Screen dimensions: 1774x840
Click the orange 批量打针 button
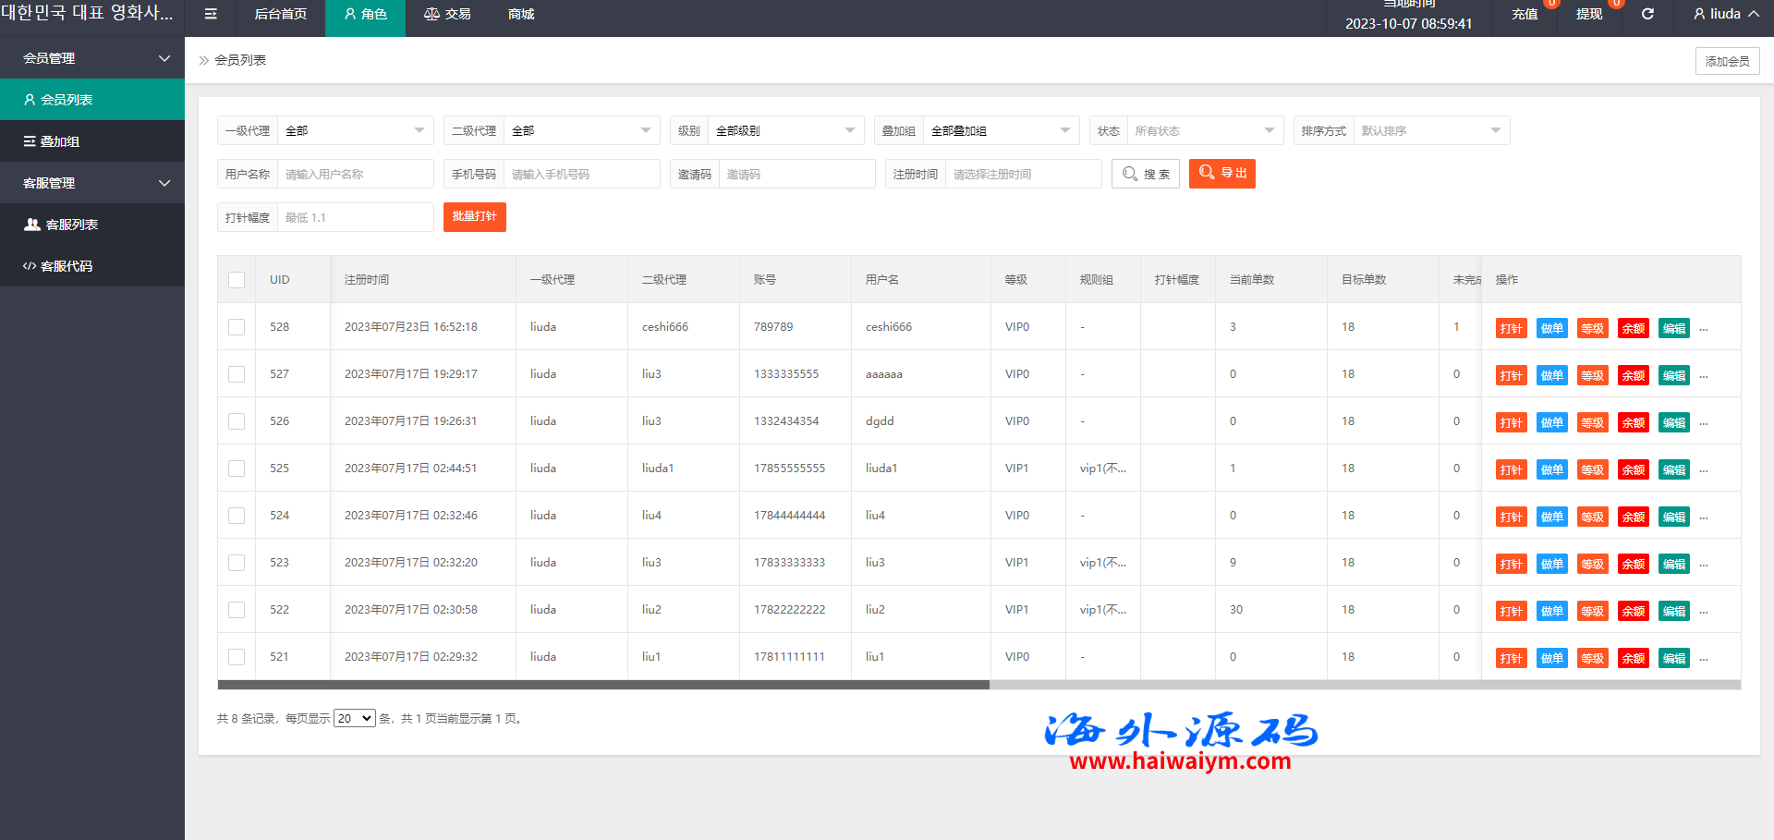pyautogui.click(x=474, y=217)
